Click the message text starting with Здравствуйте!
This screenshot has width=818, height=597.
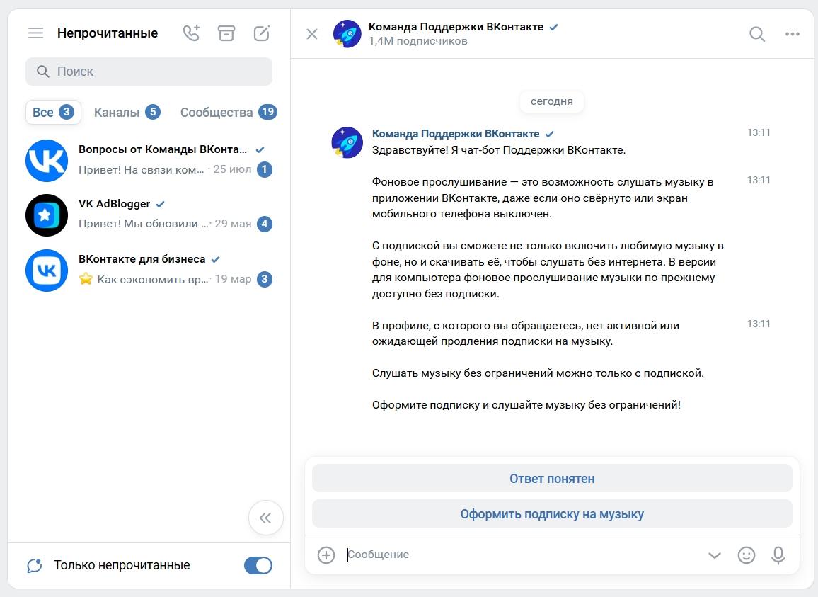coord(499,150)
